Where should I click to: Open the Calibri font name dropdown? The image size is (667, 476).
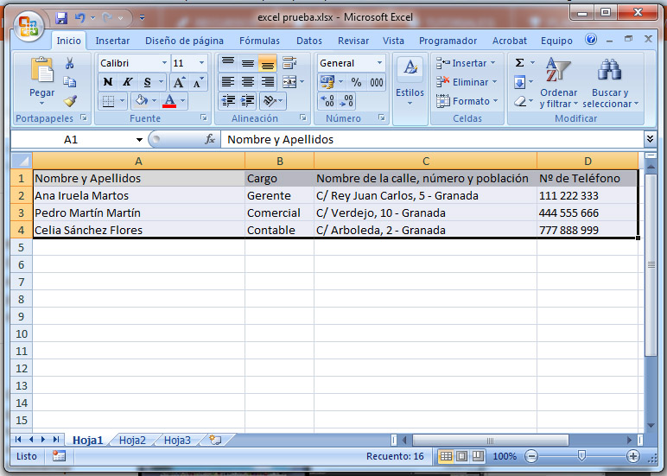pyautogui.click(x=164, y=63)
